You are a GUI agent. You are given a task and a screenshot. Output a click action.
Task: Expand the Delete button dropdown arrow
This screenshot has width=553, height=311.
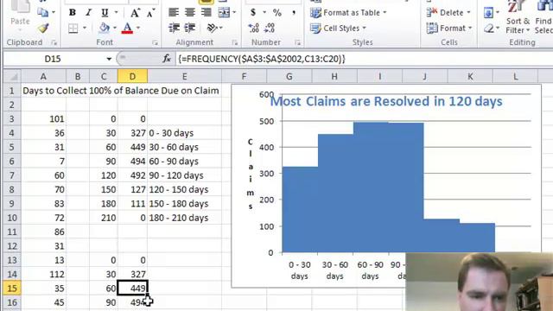click(468, 13)
